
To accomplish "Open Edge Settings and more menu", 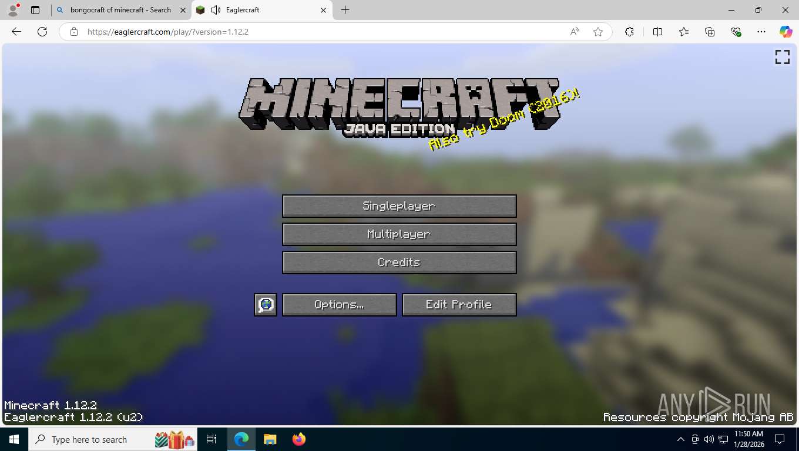I will [761, 32].
